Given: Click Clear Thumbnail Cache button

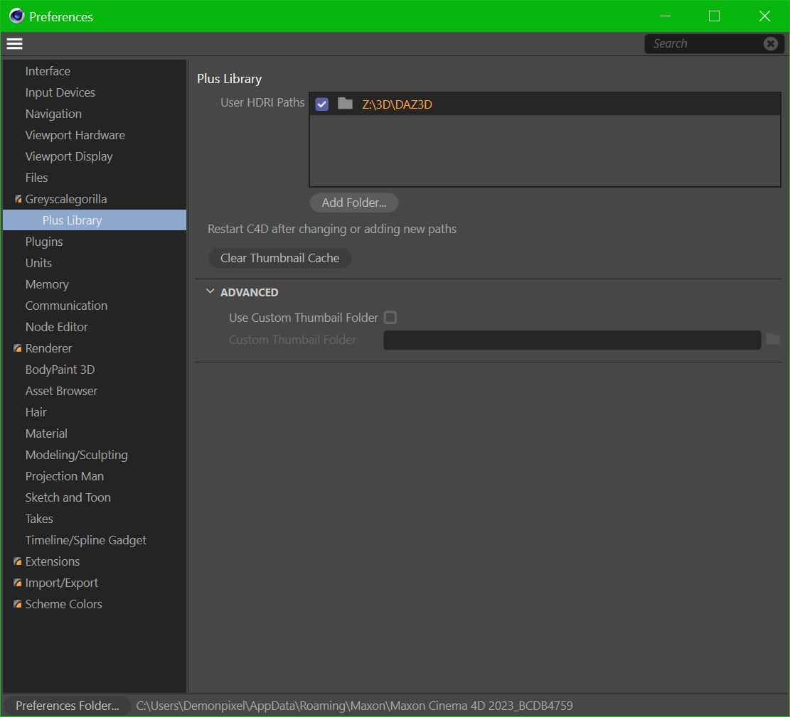Looking at the screenshot, I should coord(279,258).
